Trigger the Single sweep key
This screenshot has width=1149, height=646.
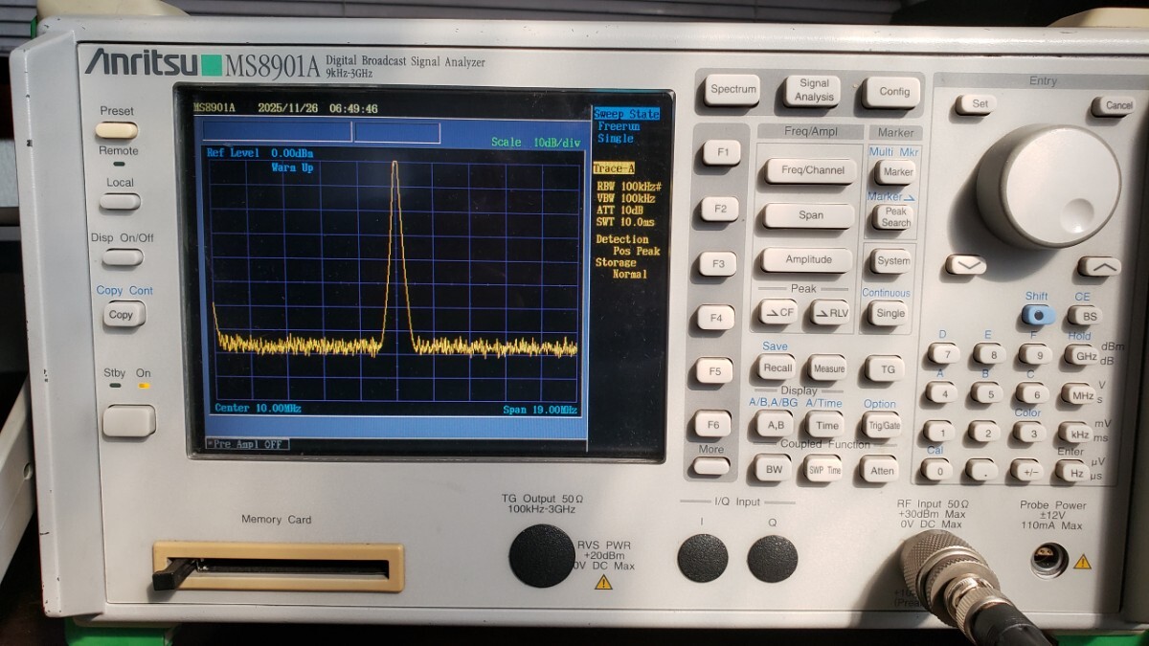[890, 313]
